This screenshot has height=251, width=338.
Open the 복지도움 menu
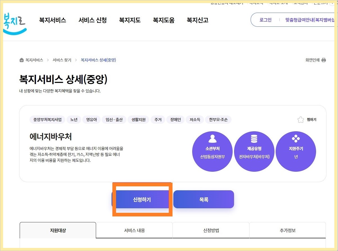click(x=164, y=20)
